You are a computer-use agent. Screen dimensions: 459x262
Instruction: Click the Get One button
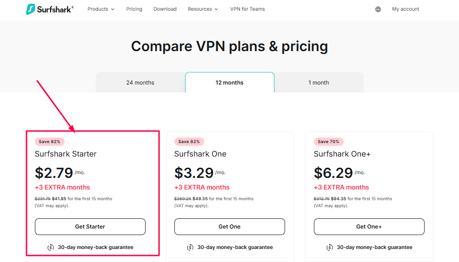point(230,227)
